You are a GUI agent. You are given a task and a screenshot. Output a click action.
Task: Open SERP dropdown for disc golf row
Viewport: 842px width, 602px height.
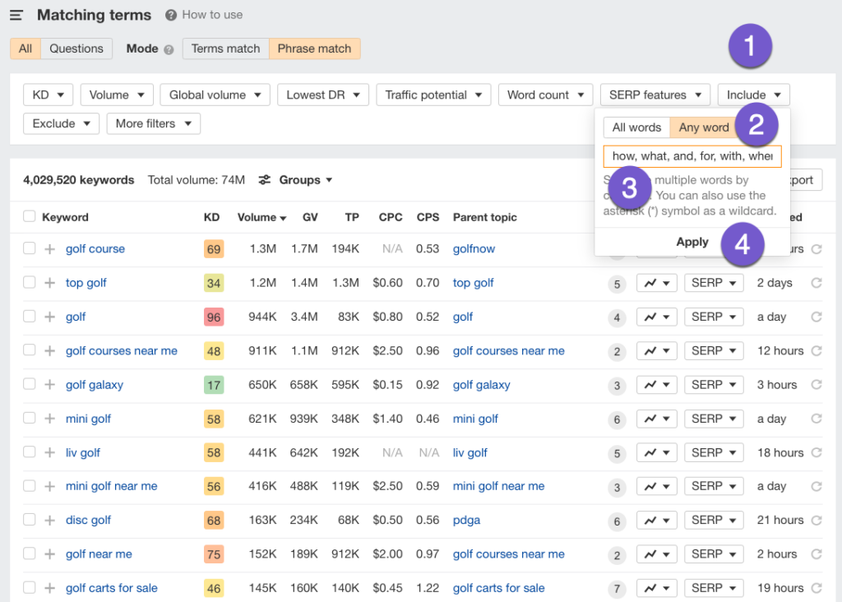tap(714, 521)
